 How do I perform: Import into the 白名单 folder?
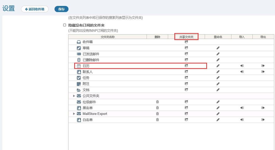pos(242,120)
